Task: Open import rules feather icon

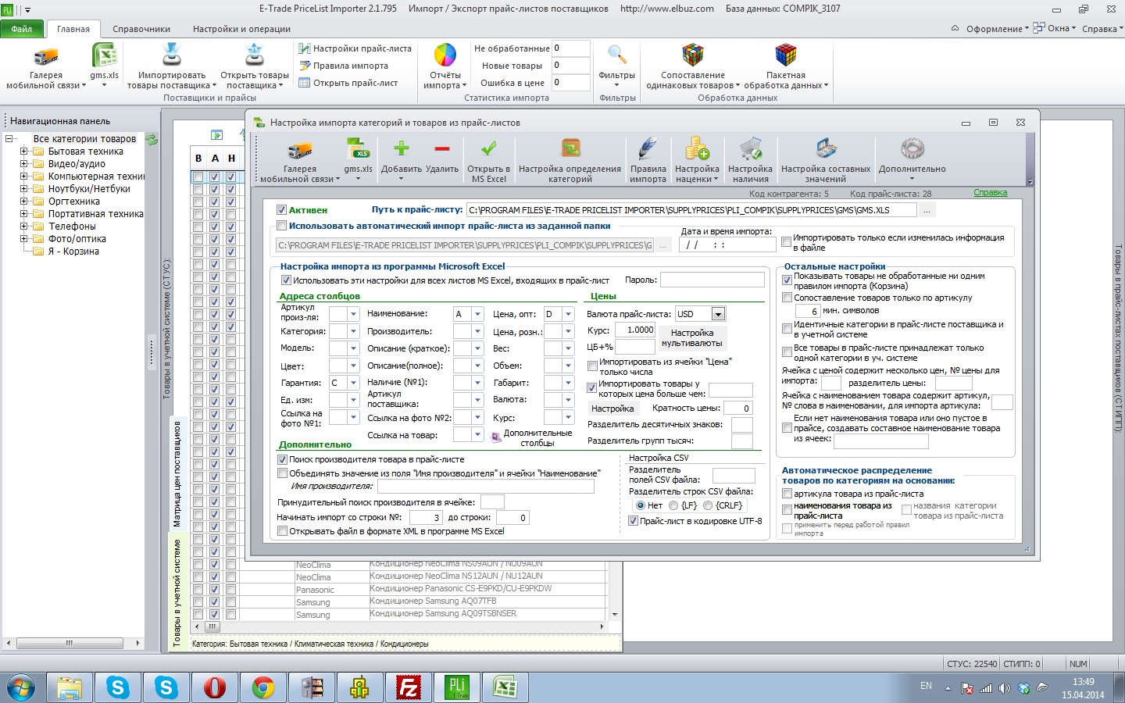Action: click(648, 148)
